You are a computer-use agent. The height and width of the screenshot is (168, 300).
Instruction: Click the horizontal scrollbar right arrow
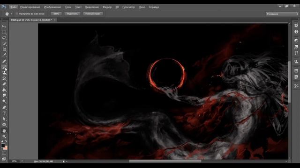(286, 161)
